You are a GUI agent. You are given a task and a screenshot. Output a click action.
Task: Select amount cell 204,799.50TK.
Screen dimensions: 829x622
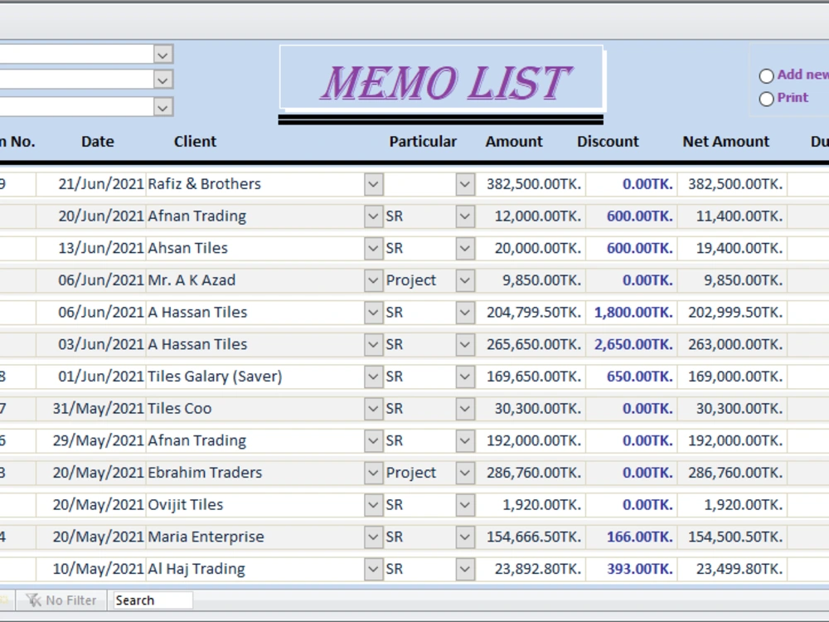[531, 313]
